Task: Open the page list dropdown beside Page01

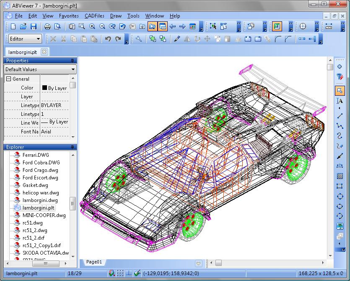Action: [x=198, y=263]
